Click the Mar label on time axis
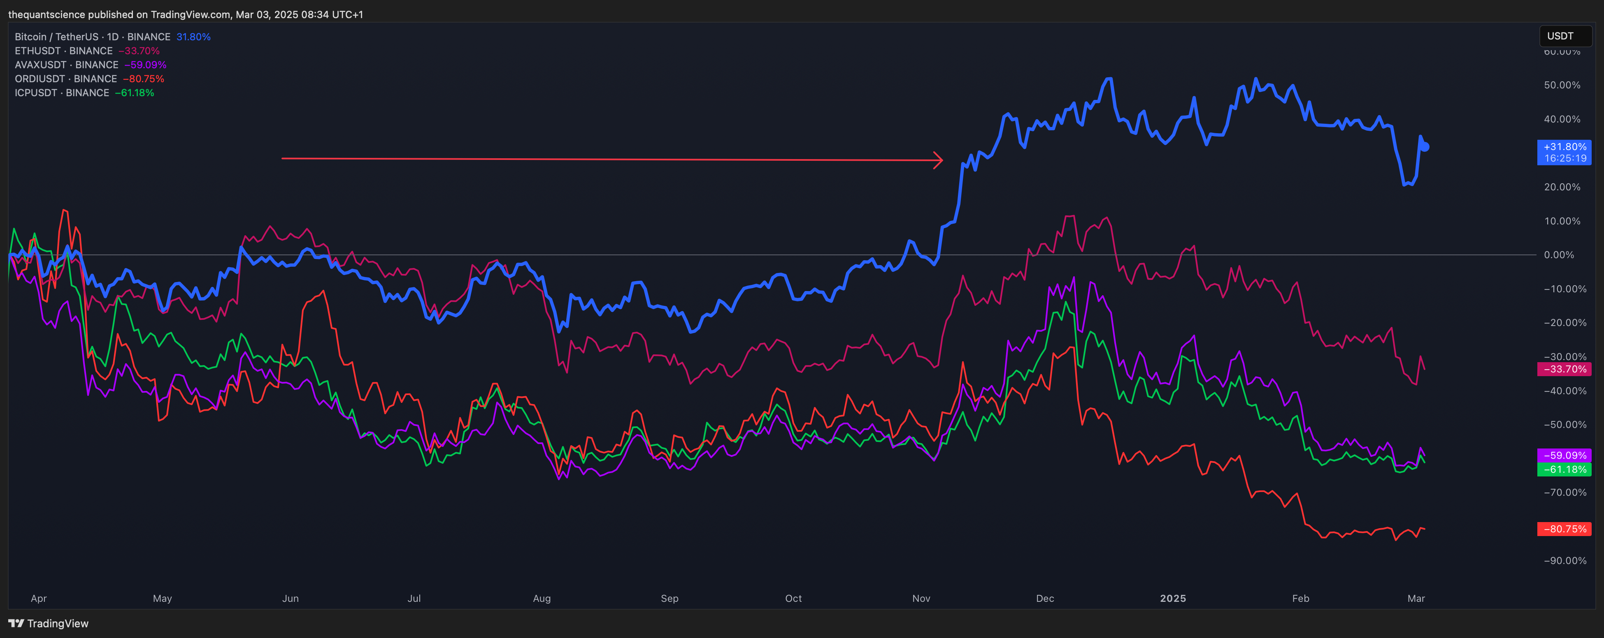 tap(1416, 598)
